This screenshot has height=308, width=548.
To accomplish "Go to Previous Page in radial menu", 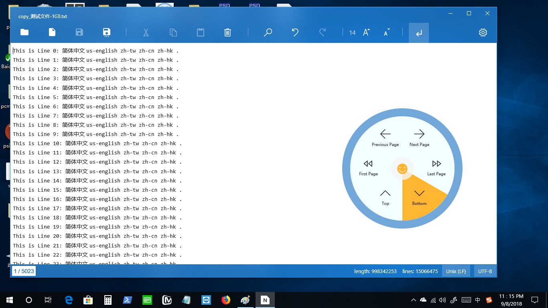I will tap(385, 138).
